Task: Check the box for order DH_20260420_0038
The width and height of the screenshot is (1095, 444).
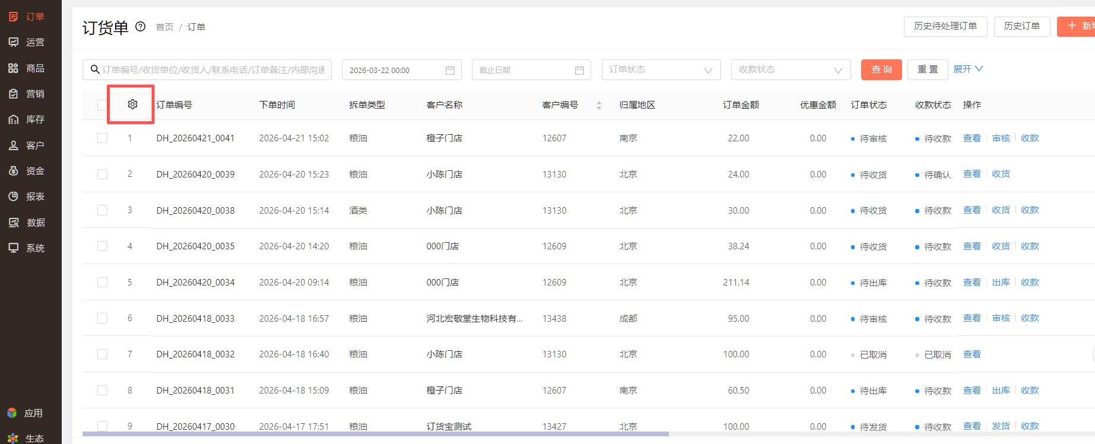Action: [102, 210]
